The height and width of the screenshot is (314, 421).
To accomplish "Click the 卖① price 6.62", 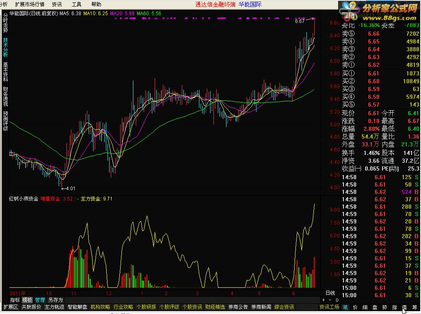I will point(374,65).
